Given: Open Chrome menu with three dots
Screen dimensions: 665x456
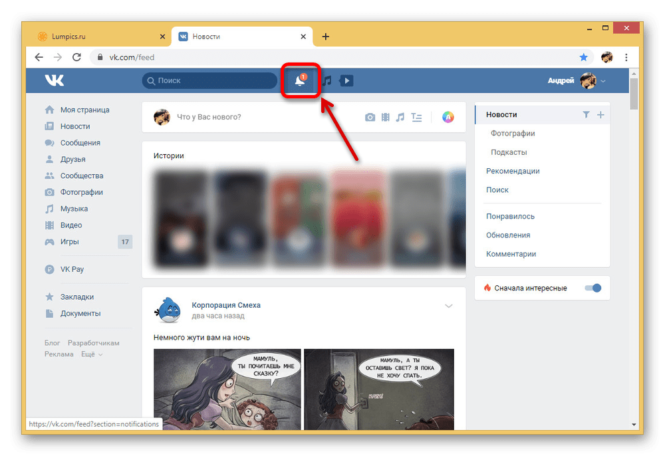Looking at the screenshot, I should click(x=626, y=57).
